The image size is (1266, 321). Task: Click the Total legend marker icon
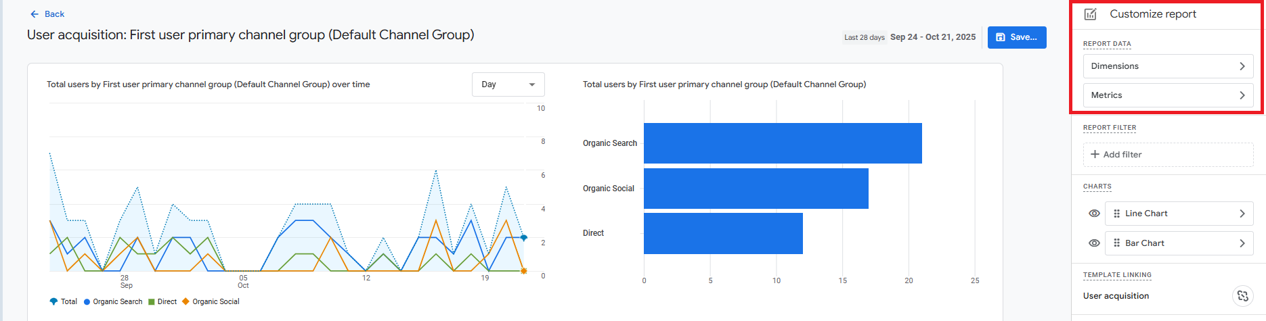point(53,302)
